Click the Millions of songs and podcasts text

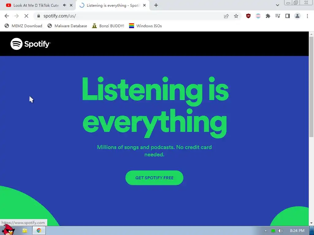coord(155,151)
